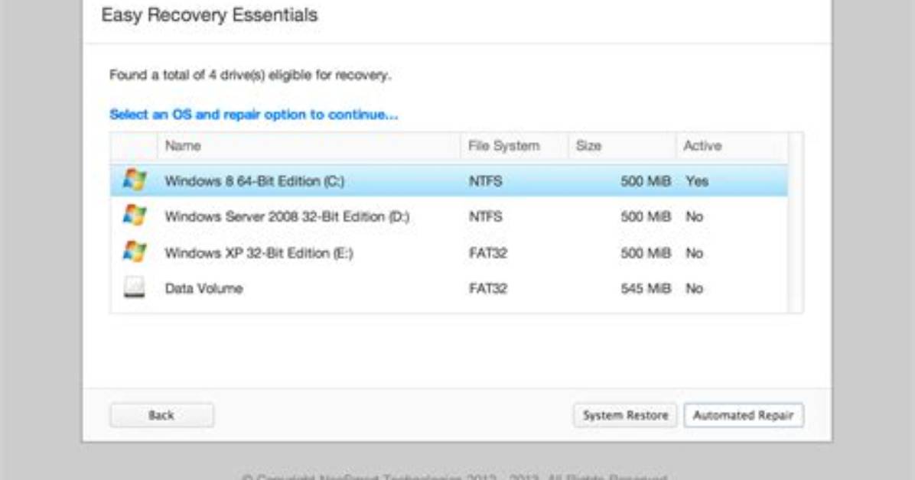
Task: Go back with the Back button
Action: pyautogui.click(x=161, y=415)
